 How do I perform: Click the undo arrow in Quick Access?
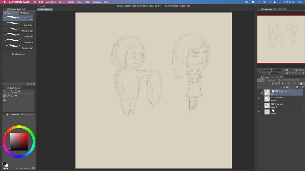(12, 92)
